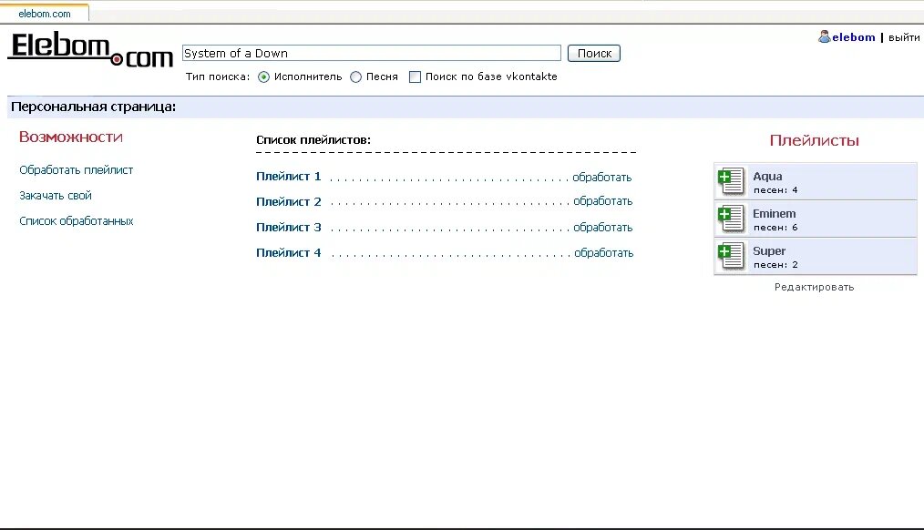924x530 pixels.
Task: Open Плейлист 1
Action: click(288, 176)
